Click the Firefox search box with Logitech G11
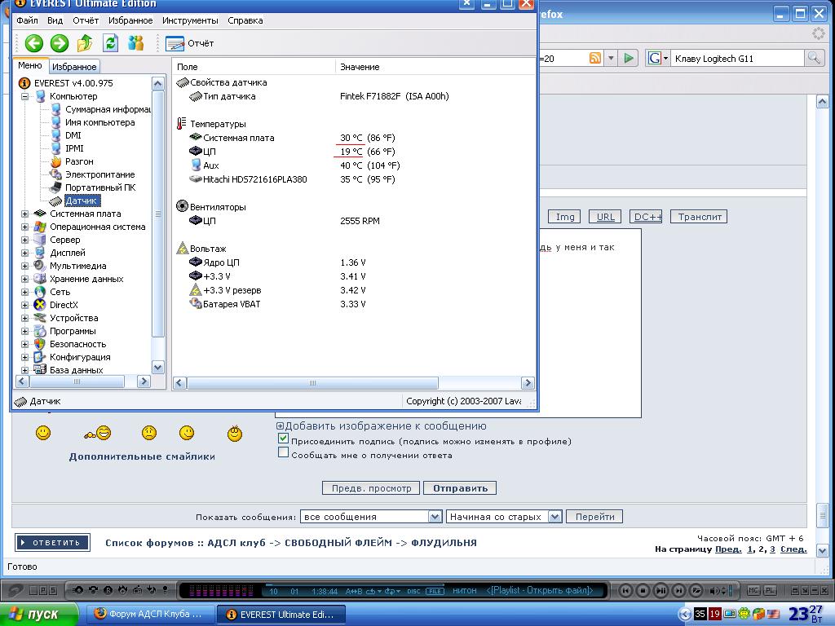Viewport: 835px width, 626px height. point(736,59)
